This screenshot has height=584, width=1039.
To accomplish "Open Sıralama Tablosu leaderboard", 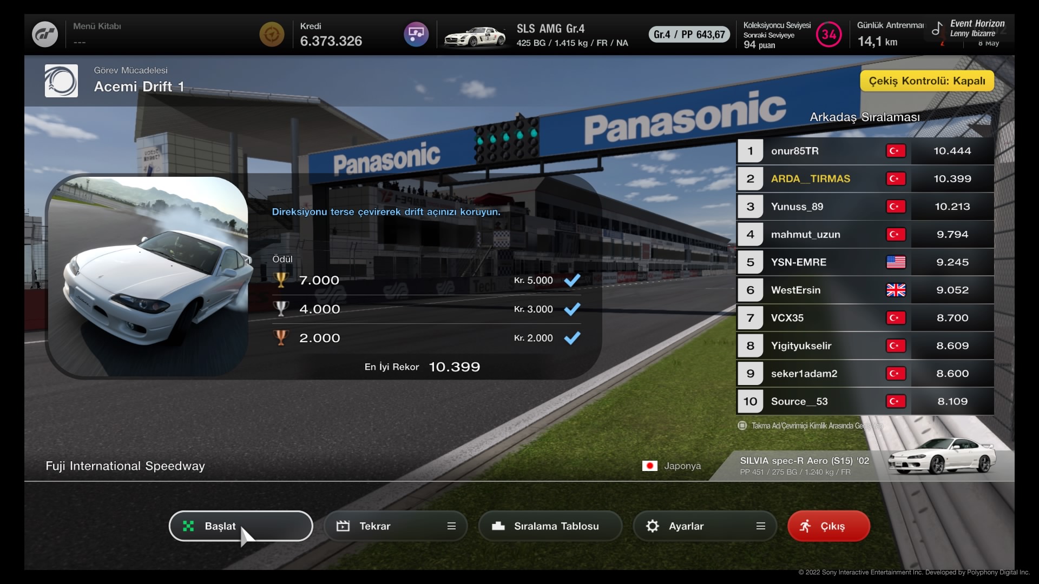I will (550, 526).
